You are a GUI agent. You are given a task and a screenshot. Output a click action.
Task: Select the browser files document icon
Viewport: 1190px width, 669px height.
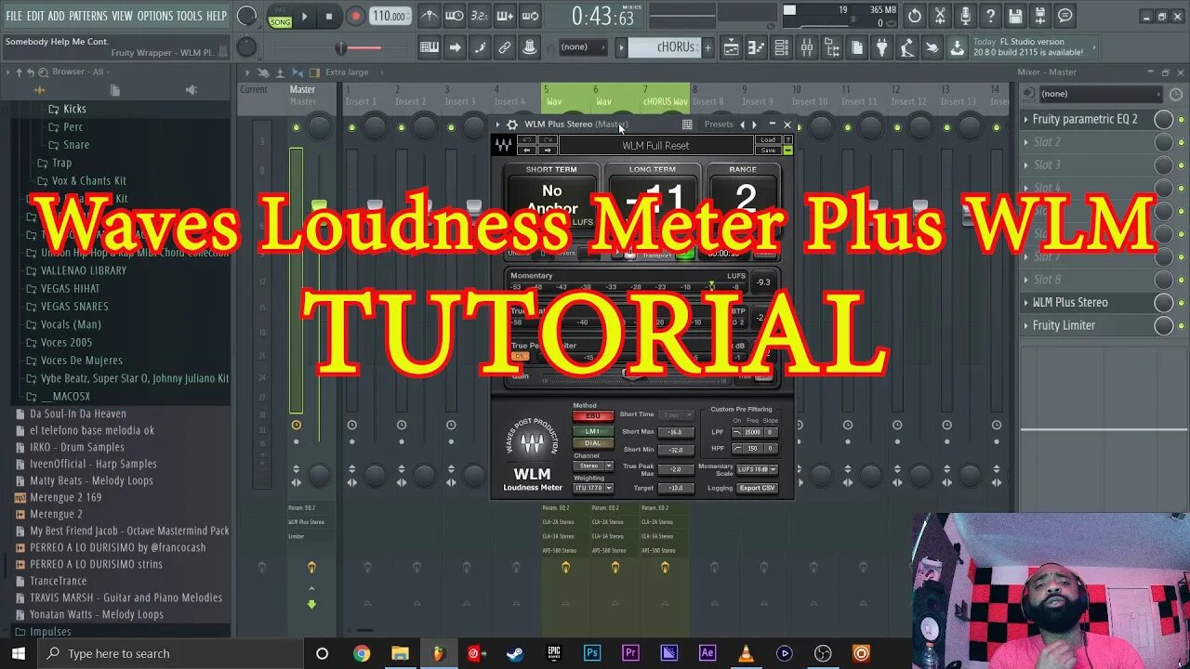pos(114,90)
